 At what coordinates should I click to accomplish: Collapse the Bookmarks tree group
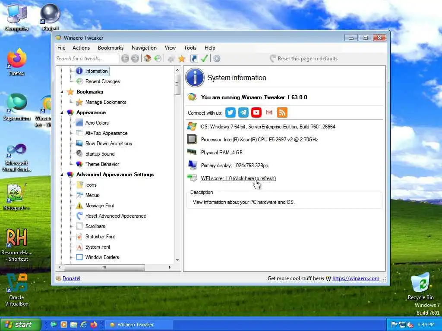coord(62,92)
